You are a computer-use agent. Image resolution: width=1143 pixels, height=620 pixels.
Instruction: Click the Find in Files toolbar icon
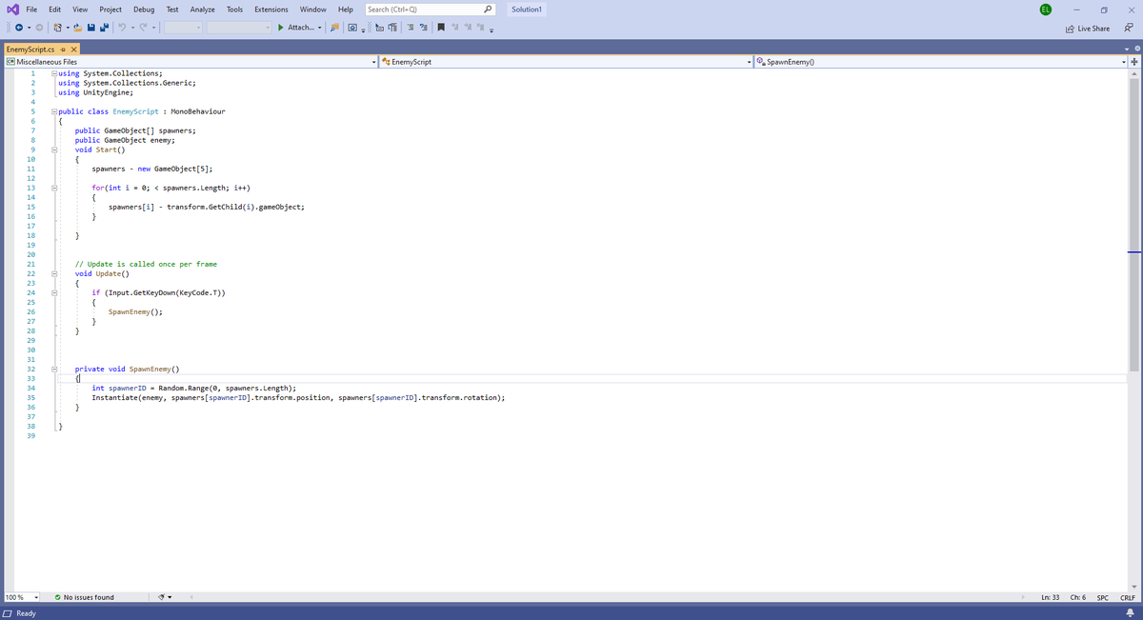point(334,28)
